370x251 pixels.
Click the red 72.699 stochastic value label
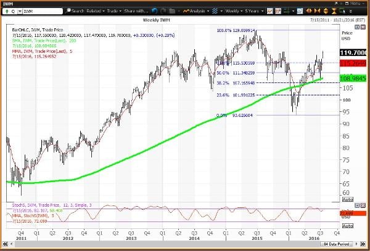[x=353, y=213]
